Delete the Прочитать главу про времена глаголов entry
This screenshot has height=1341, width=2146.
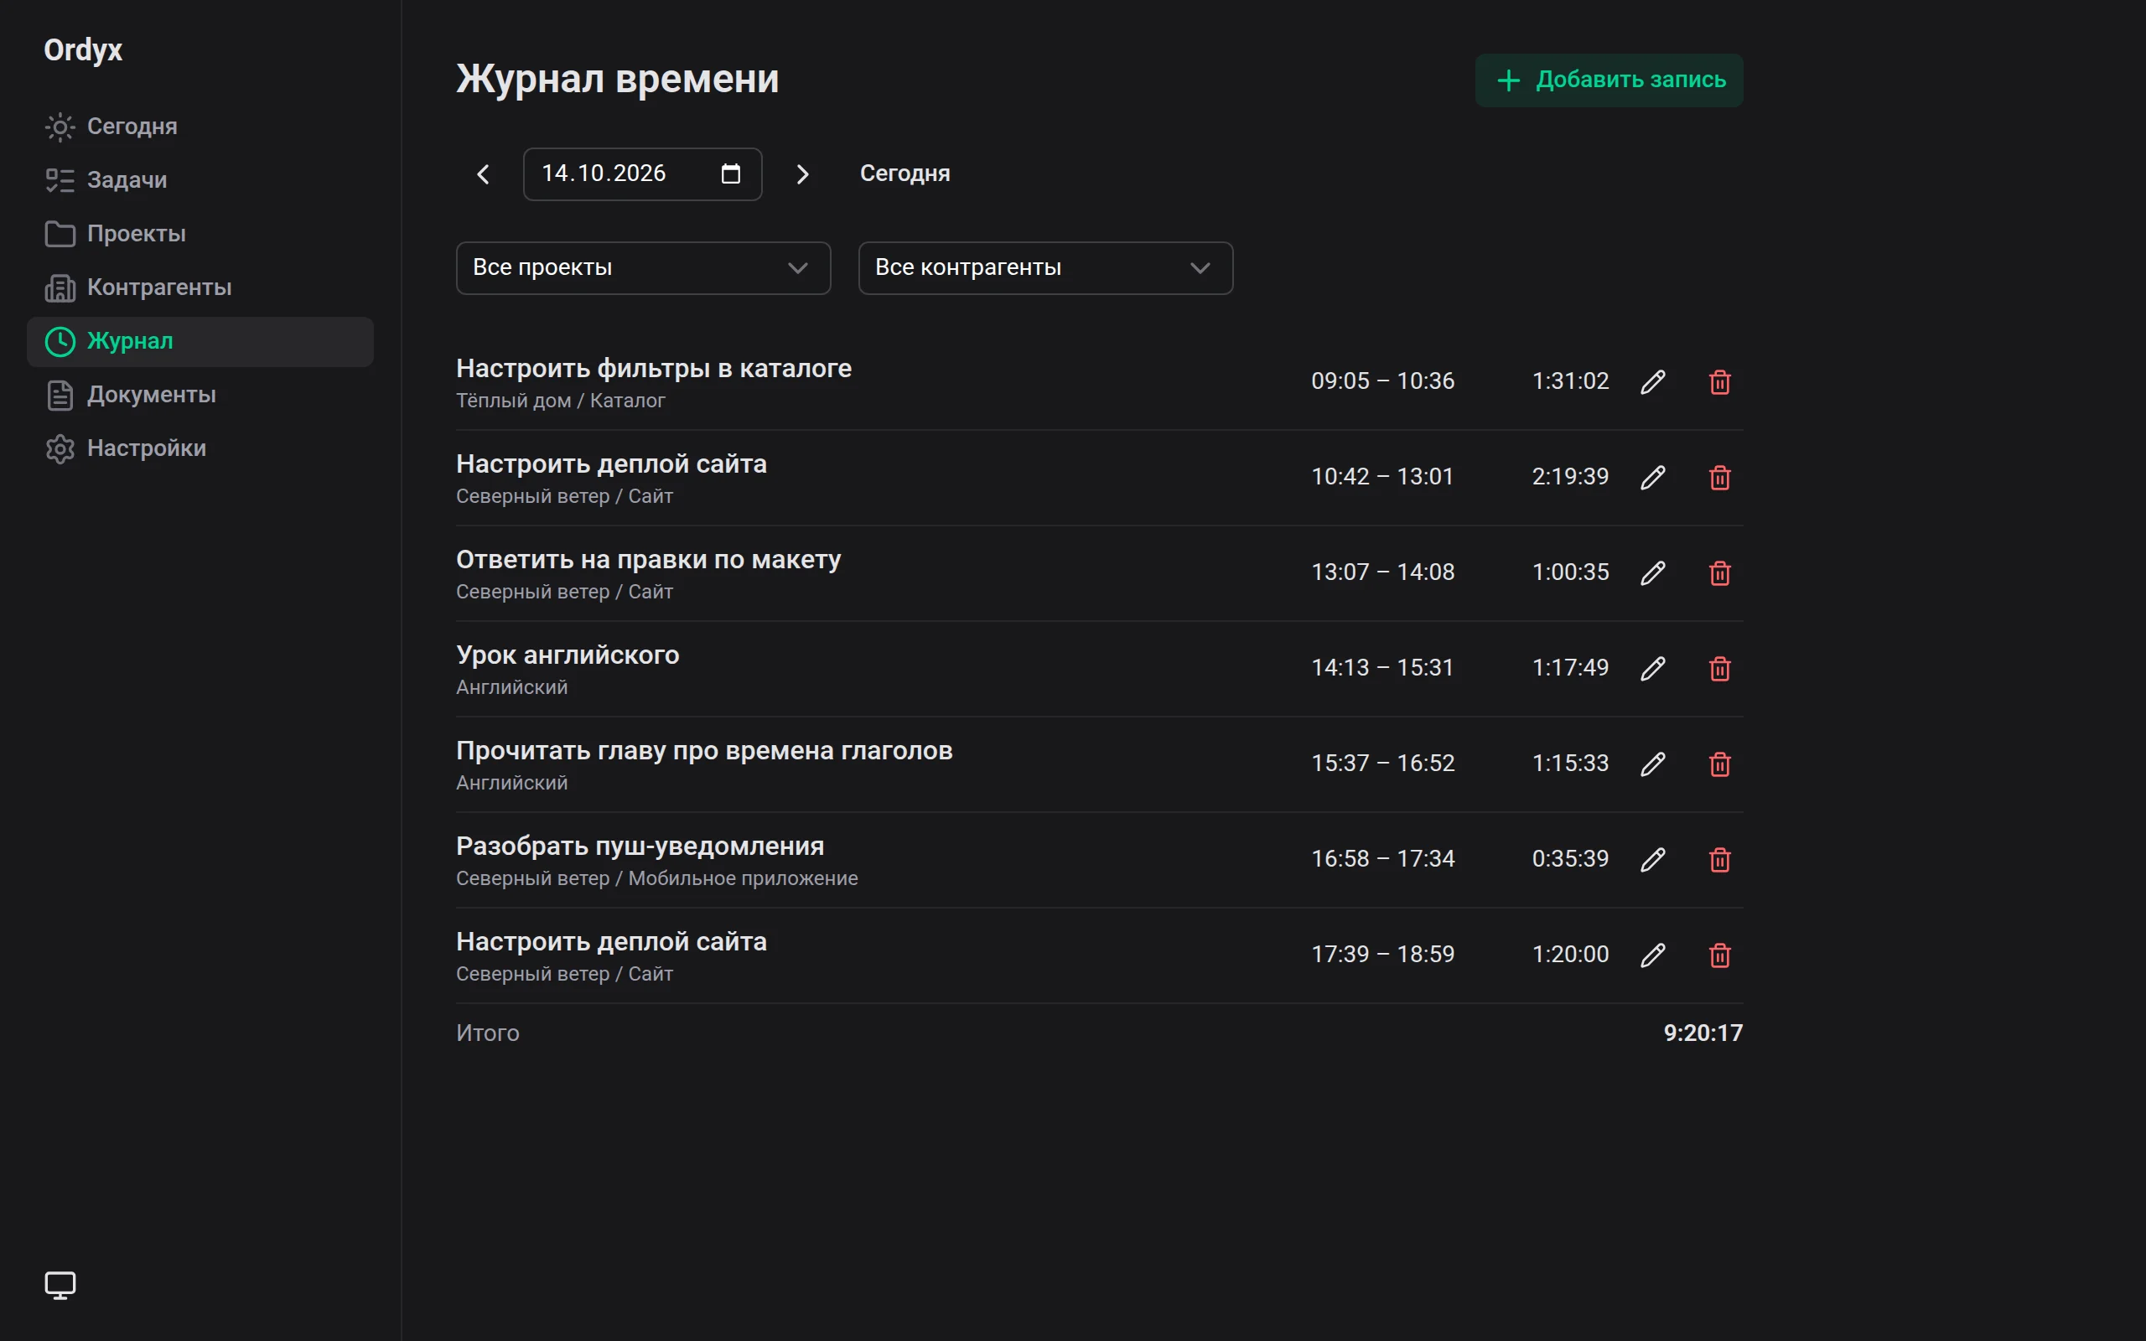pos(1719,764)
